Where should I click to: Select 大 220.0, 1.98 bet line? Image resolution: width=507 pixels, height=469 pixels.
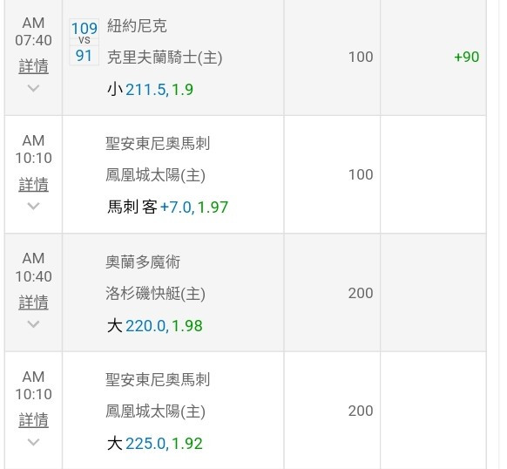coord(155,326)
